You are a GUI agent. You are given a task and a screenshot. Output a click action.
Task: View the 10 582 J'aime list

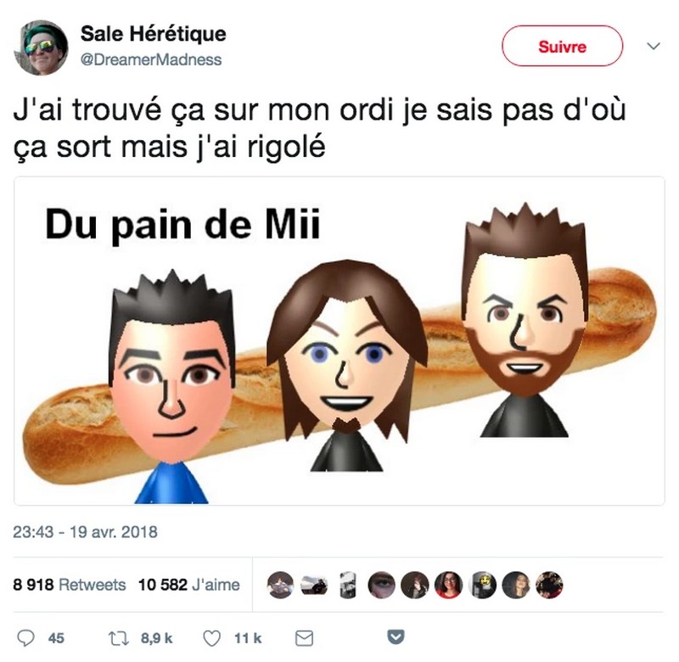pyautogui.click(x=188, y=585)
